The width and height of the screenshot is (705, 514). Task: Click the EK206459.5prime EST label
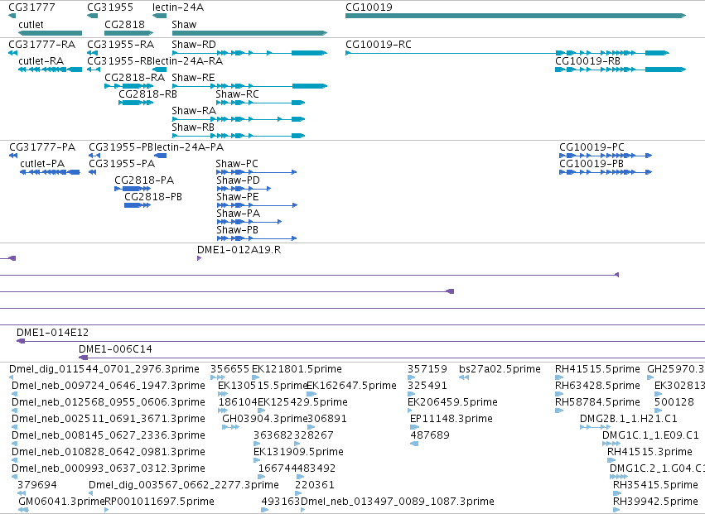453,402
